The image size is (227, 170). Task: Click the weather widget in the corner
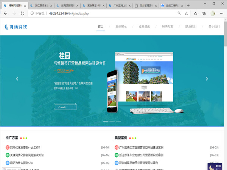point(216,166)
